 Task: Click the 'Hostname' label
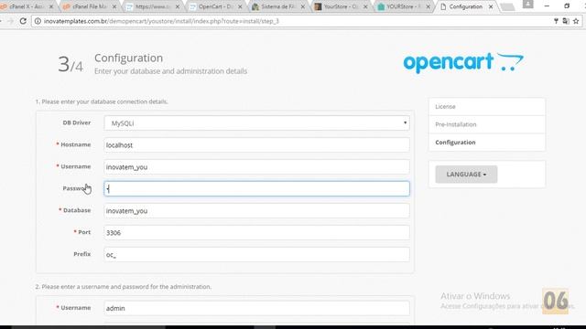pyautogui.click(x=75, y=144)
